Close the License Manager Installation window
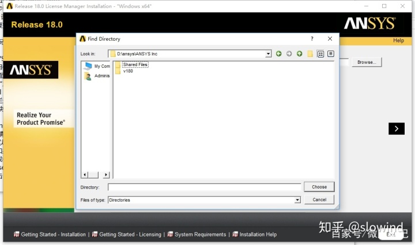Image resolution: width=415 pixels, height=245 pixels. [402, 6]
